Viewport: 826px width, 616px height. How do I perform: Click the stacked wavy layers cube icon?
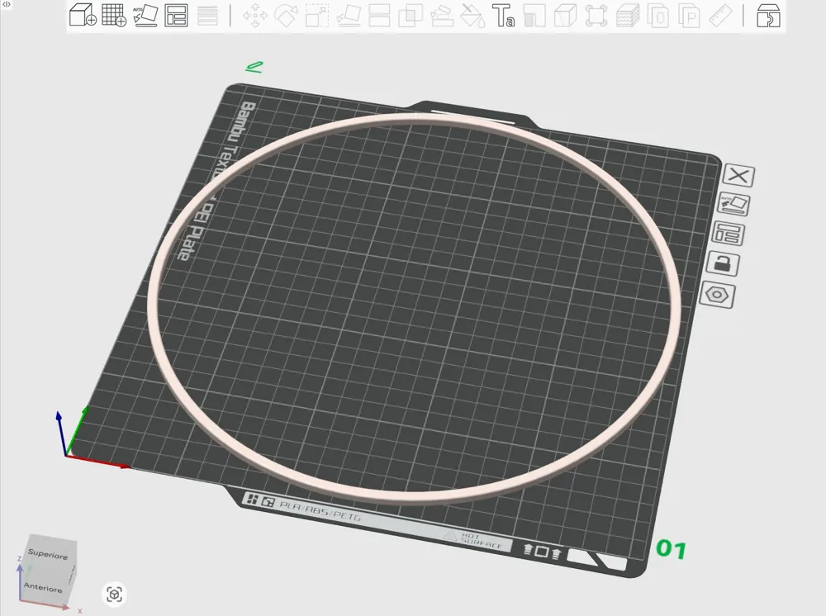pos(628,16)
